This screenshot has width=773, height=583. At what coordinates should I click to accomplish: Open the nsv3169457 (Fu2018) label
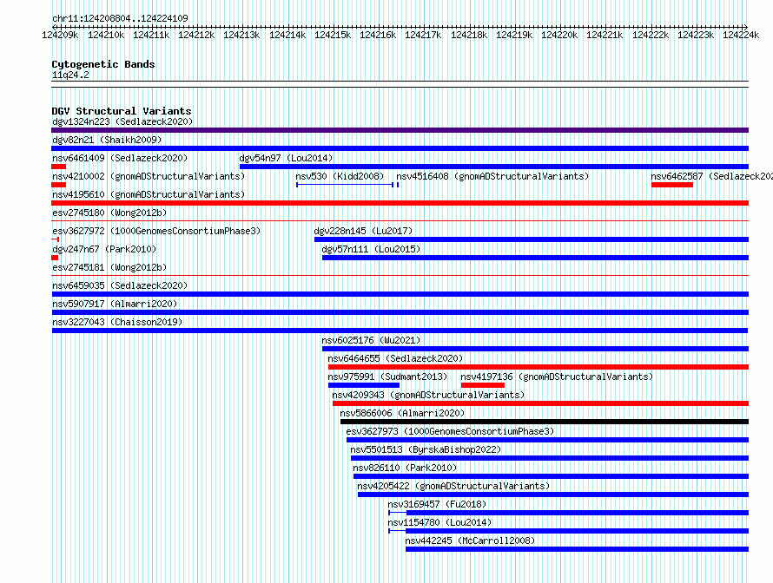point(437,504)
